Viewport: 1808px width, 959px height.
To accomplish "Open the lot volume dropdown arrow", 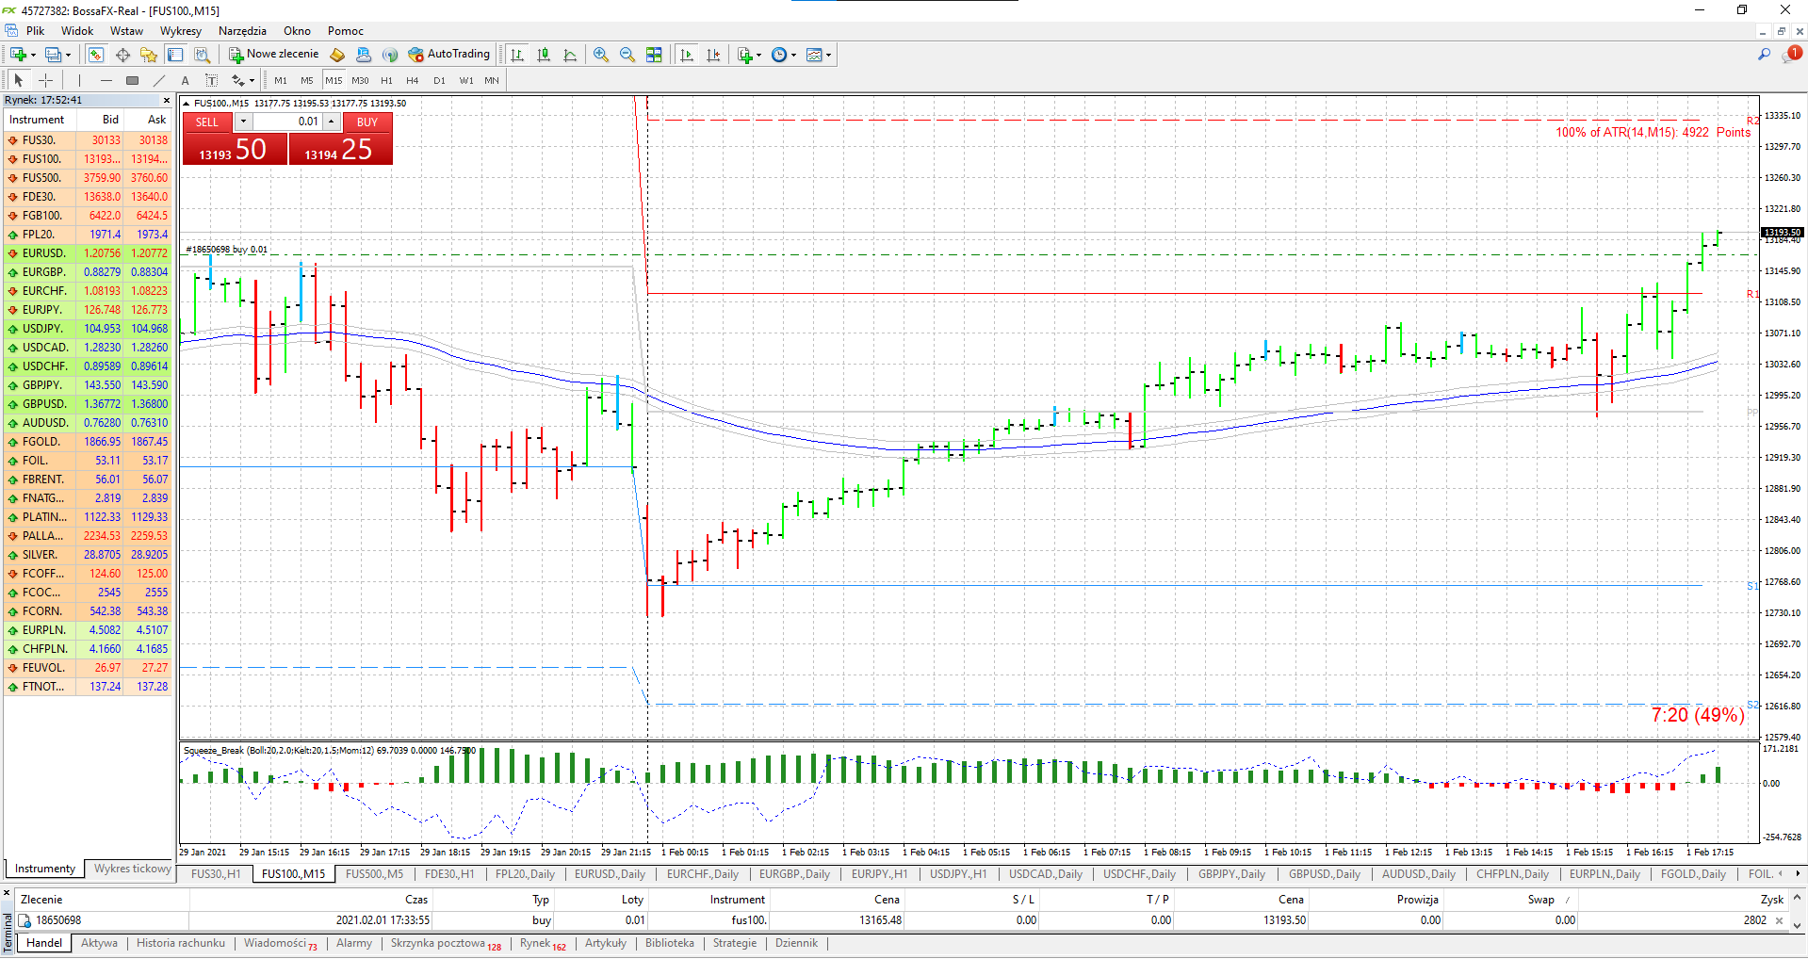I will click(242, 122).
